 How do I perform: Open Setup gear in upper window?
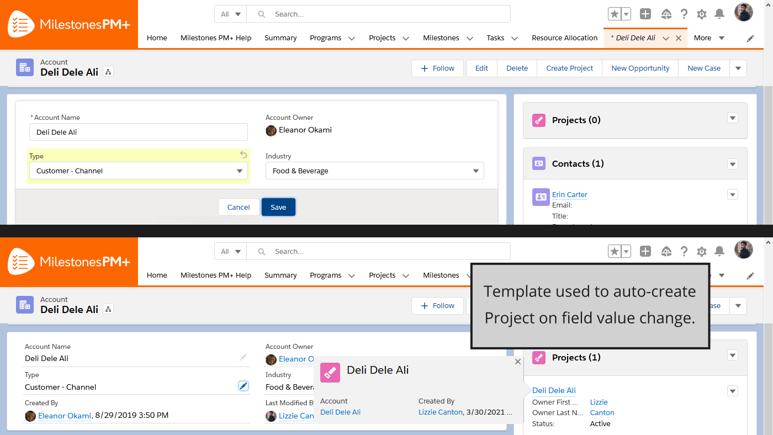tap(702, 14)
